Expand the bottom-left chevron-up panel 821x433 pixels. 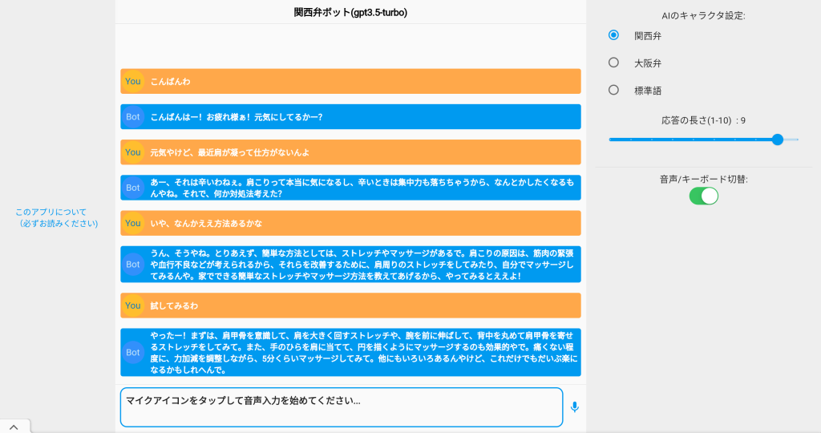14,426
